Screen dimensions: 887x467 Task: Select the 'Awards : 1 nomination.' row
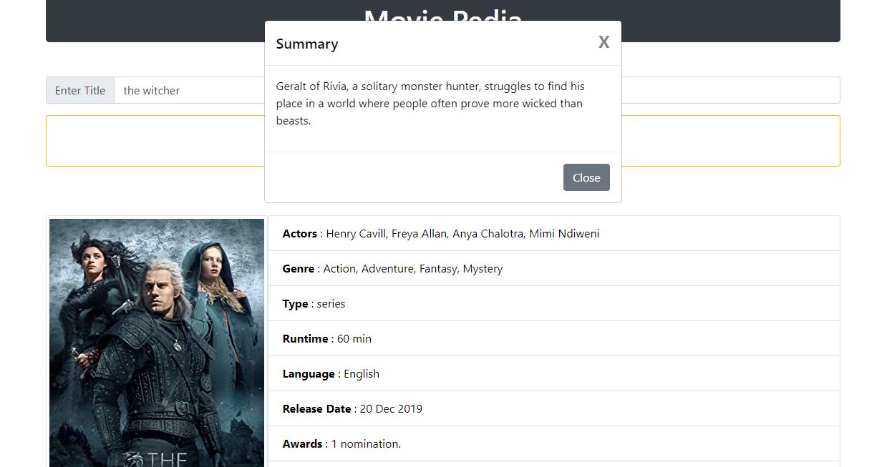pyautogui.click(x=553, y=443)
